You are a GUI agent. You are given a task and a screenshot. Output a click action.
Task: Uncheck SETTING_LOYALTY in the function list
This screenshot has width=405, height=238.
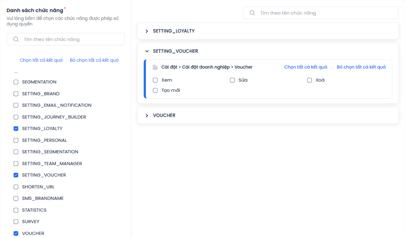coord(16,129)
